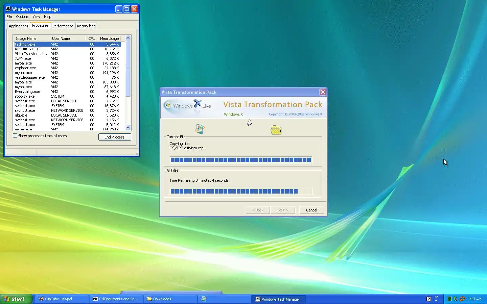Switch to Vista Transformation Pack taskbar button
The image size is (487, 304).
225,299
